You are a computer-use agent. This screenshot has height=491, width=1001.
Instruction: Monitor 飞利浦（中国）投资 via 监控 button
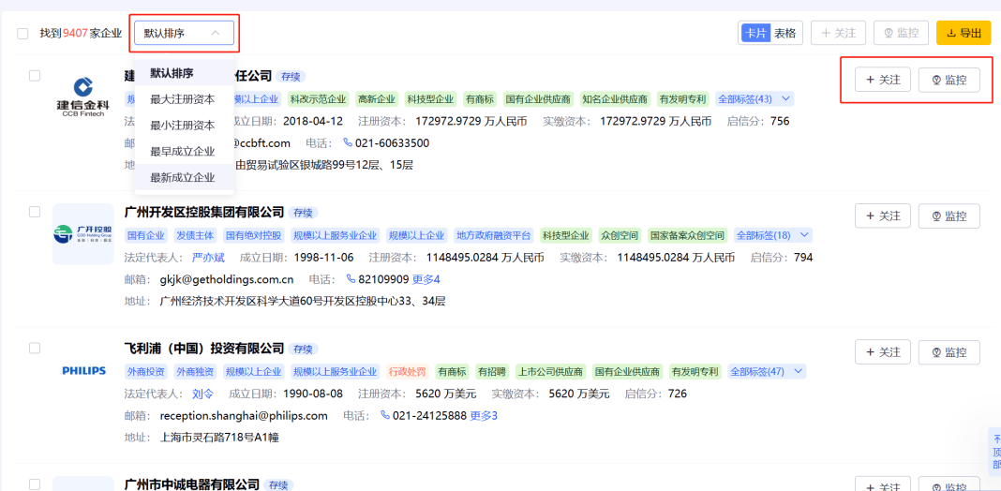pos(949,351)
